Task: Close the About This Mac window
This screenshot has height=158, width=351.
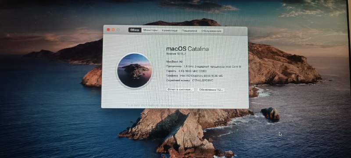Action: (108, 29)
